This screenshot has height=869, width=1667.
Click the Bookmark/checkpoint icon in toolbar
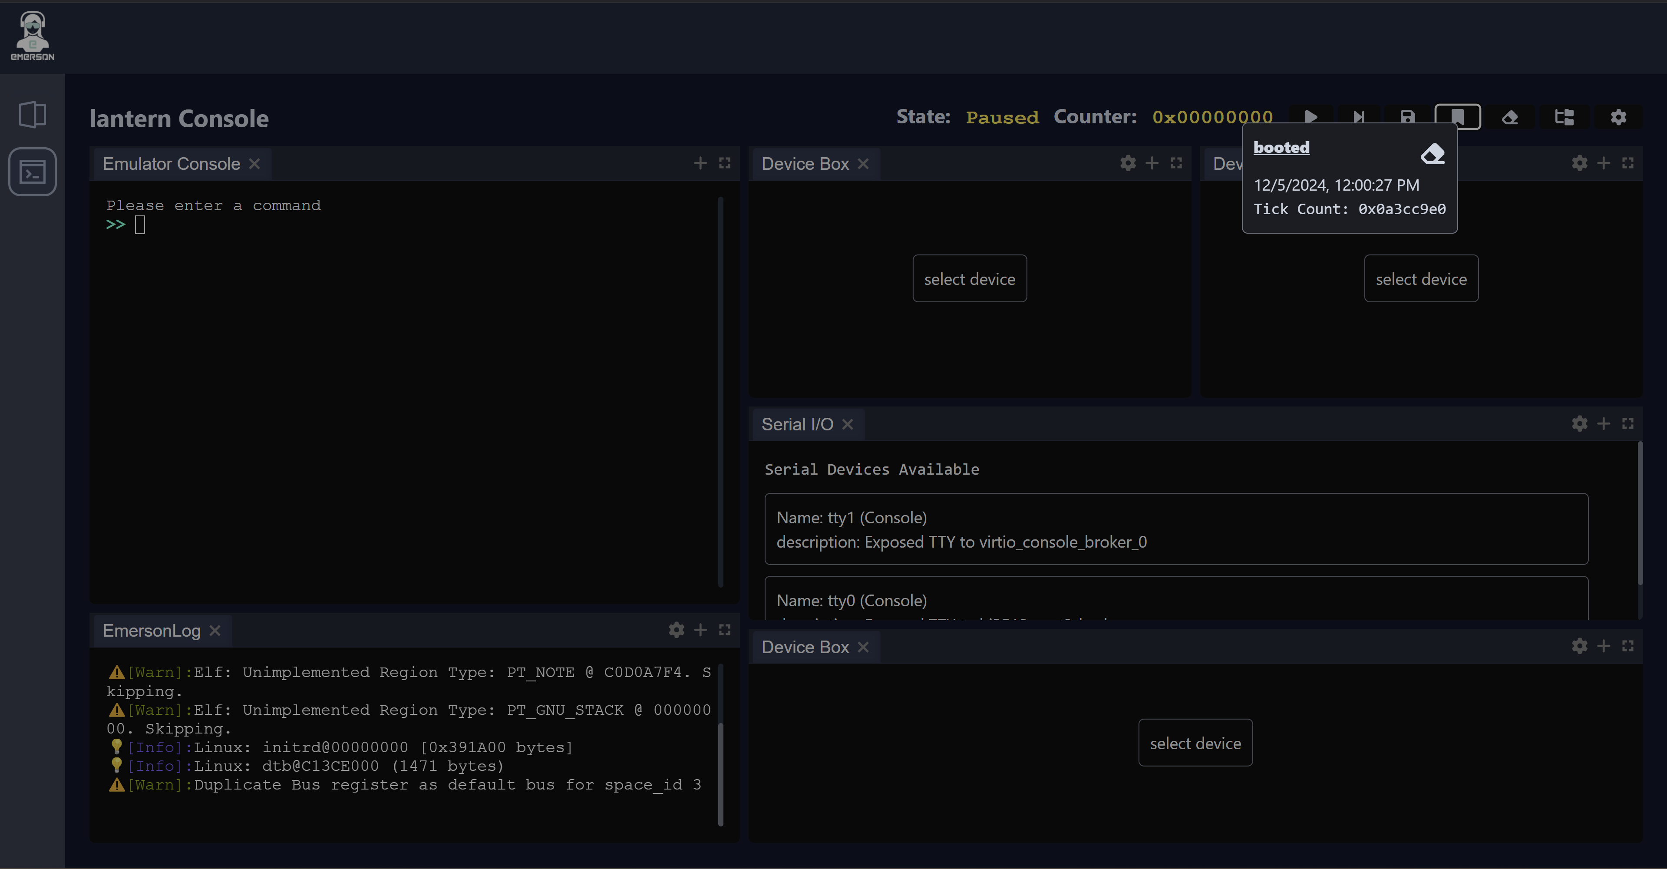click(1456, 116)
